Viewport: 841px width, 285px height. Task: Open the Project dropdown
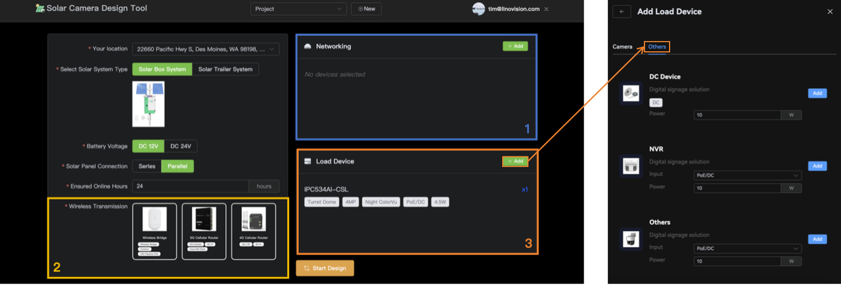pyautogui.click(x=298, y=9)
